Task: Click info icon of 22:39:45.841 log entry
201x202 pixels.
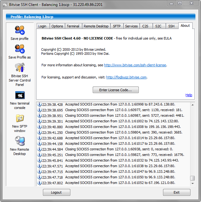Action: click(40, 160)
